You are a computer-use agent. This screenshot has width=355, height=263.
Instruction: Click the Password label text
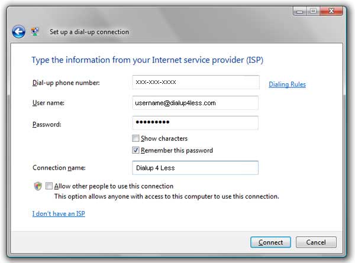pos(47,124)
